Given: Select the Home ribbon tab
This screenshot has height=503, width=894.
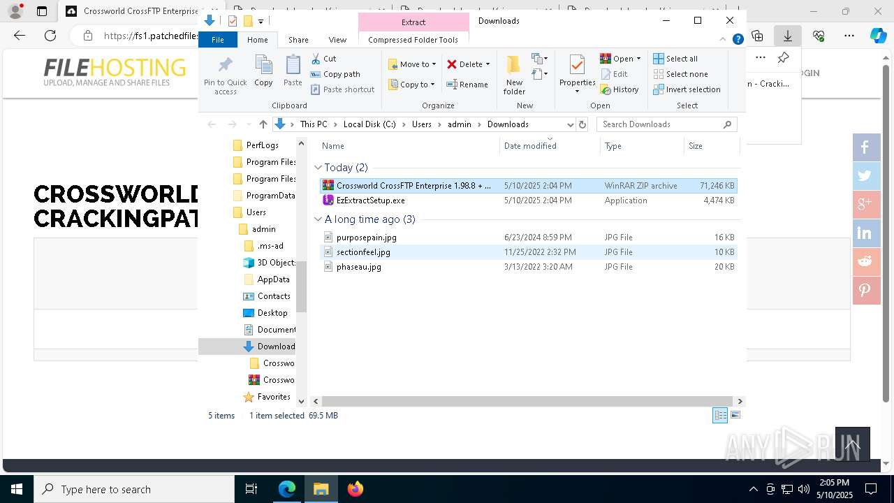Looking at the screenshot, I should click(258, 40).
